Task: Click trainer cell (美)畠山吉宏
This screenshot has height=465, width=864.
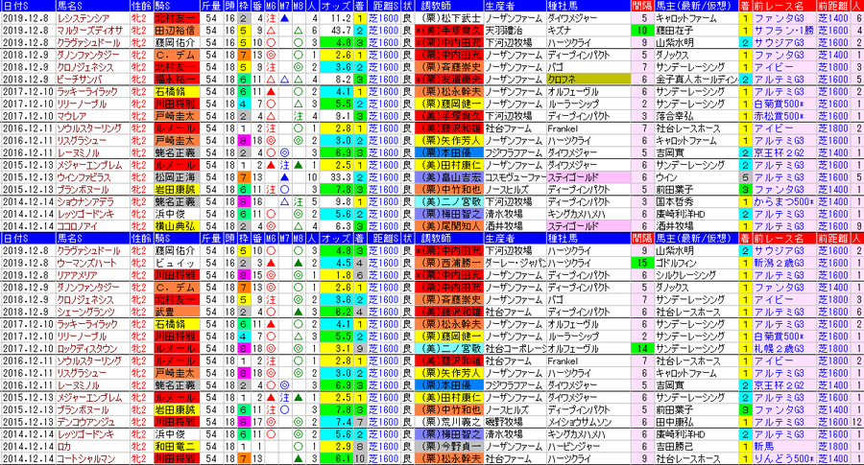Action: (x=448, y=177)
